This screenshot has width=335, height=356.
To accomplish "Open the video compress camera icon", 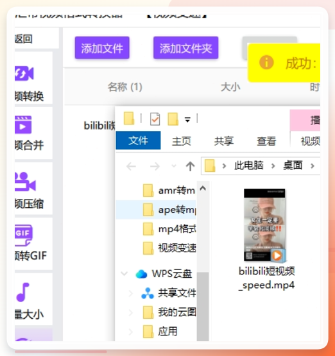I will (x=25, y=182).
